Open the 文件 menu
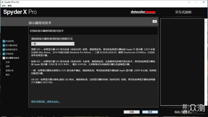Image resolution: width=208 pixels, height=117 pixels. [x=3, y=6]
